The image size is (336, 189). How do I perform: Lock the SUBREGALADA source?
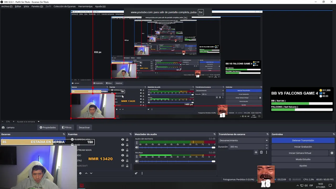127,140
